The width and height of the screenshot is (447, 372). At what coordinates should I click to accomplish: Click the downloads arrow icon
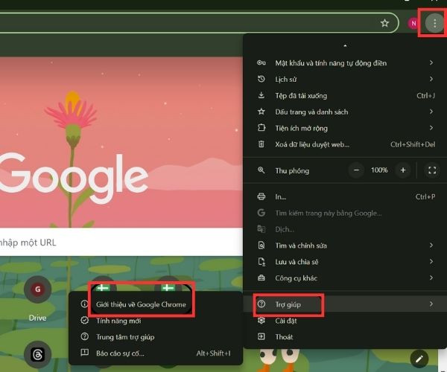[261, 95]
